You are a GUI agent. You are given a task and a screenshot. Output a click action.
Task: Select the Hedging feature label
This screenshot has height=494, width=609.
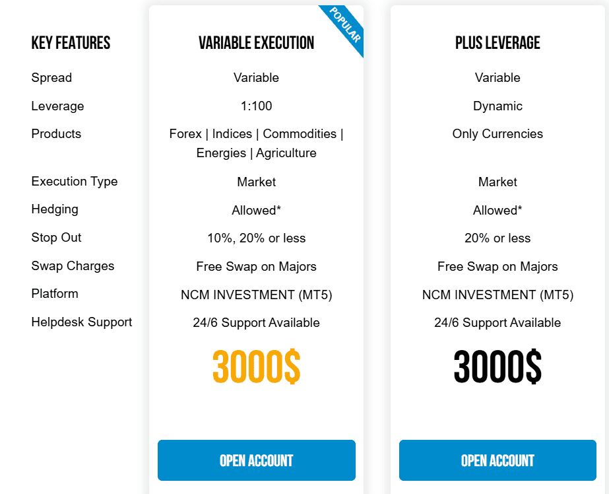click(54, 209)
